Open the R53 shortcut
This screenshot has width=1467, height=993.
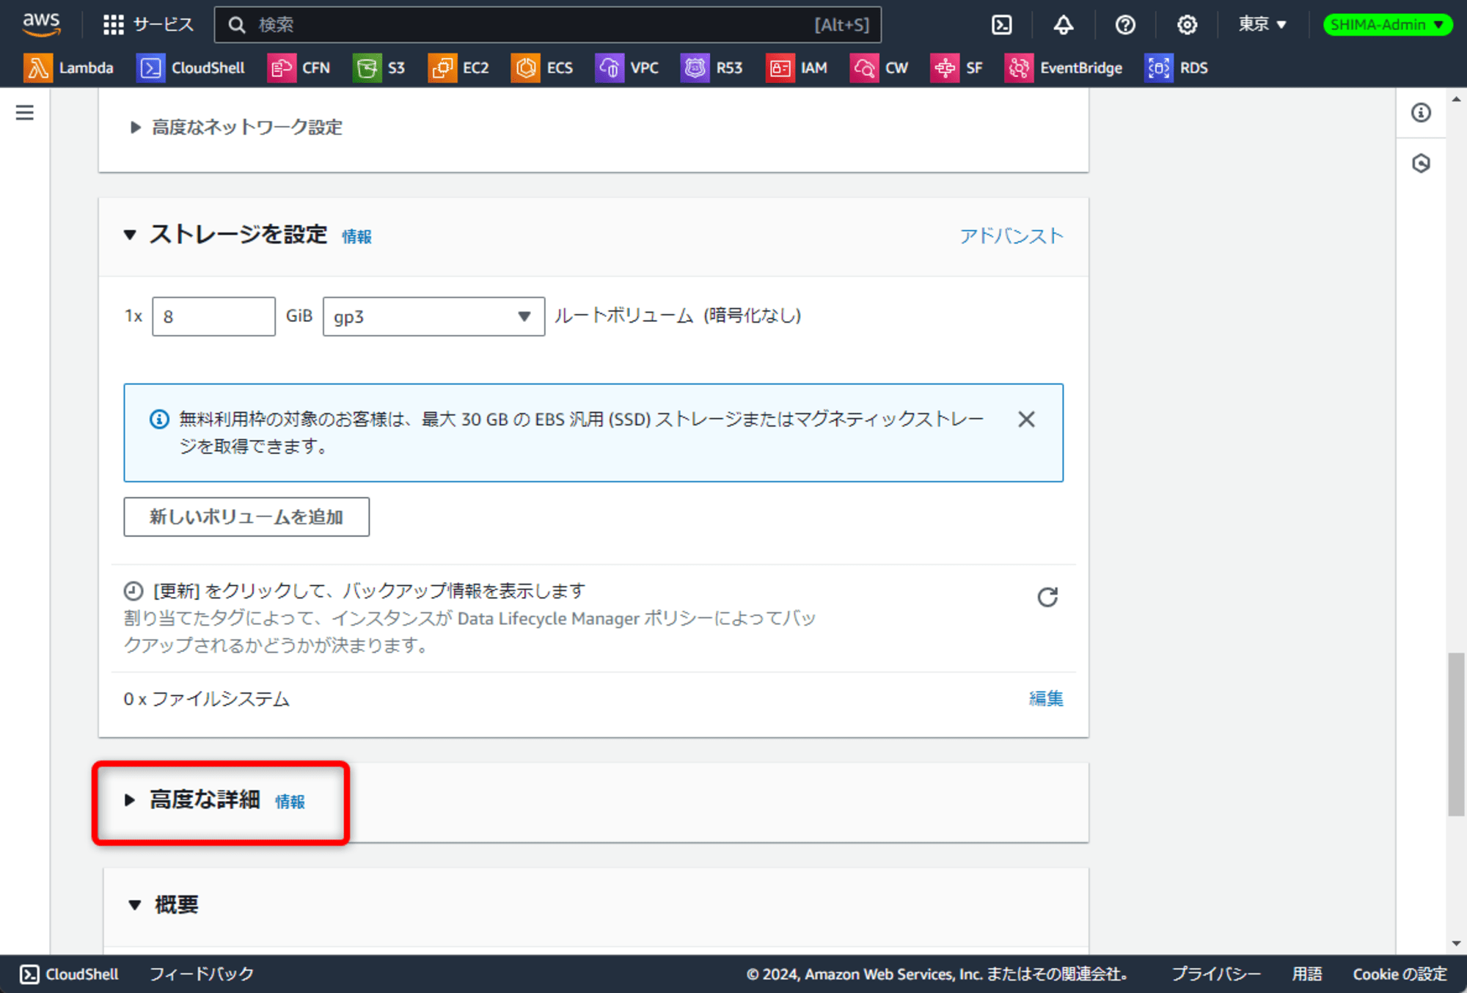click(712, 68)
